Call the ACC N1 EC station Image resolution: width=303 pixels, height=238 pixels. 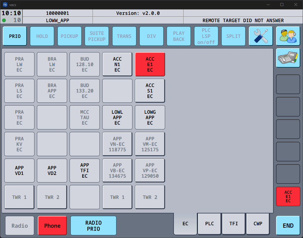tap(117, 64)
